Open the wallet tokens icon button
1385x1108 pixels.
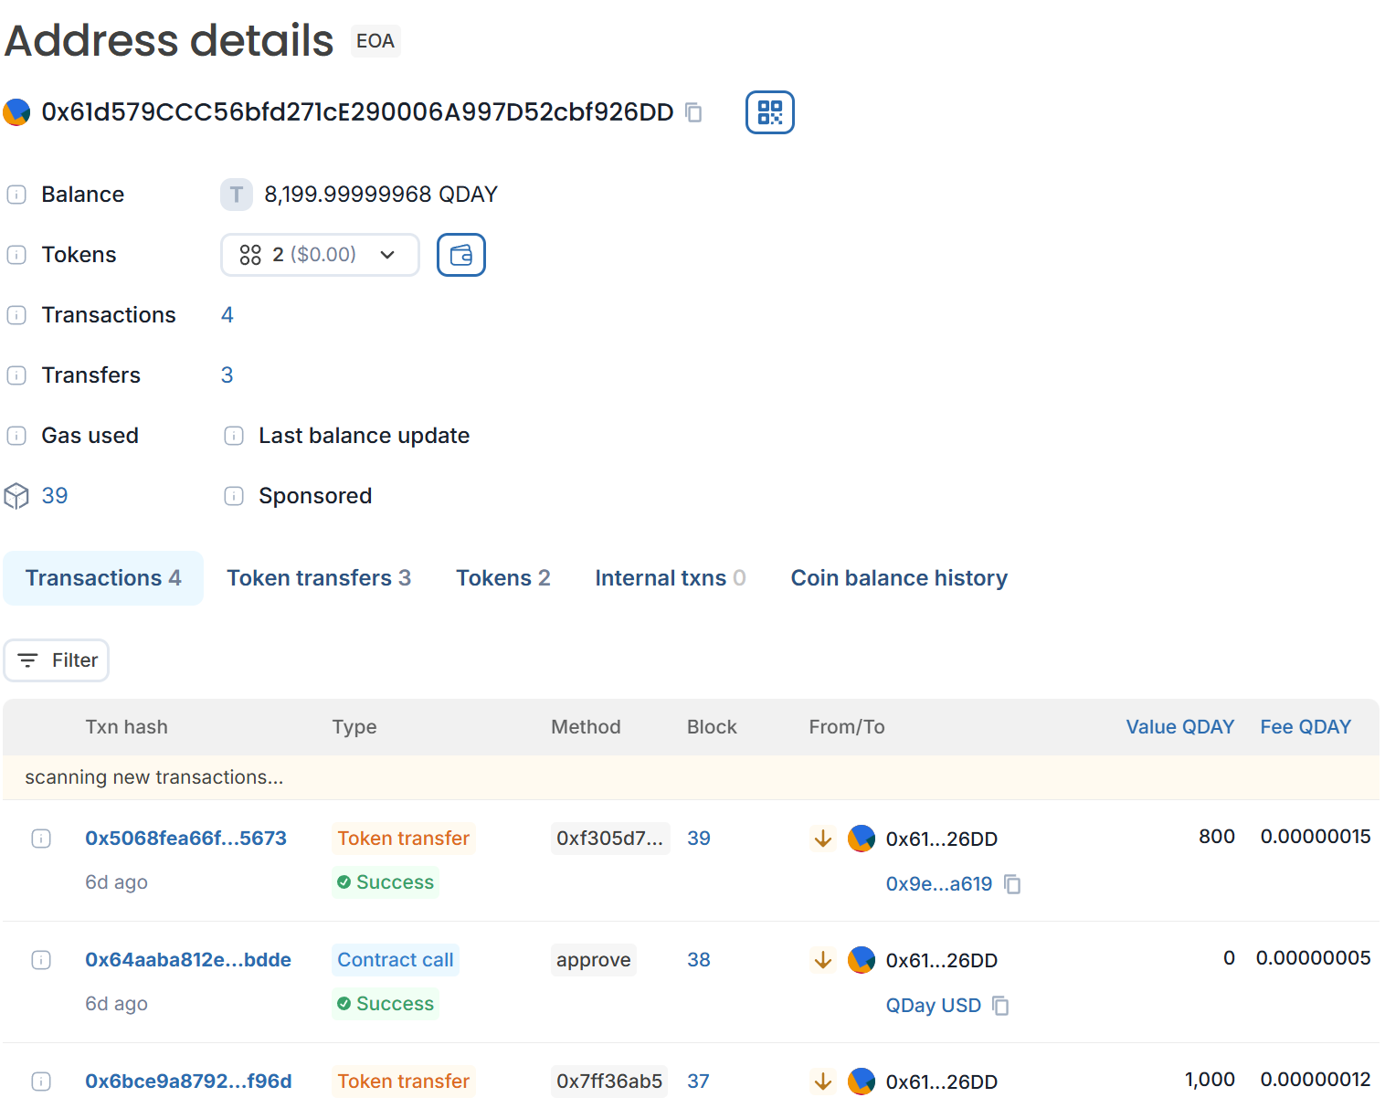click(461, 255)
